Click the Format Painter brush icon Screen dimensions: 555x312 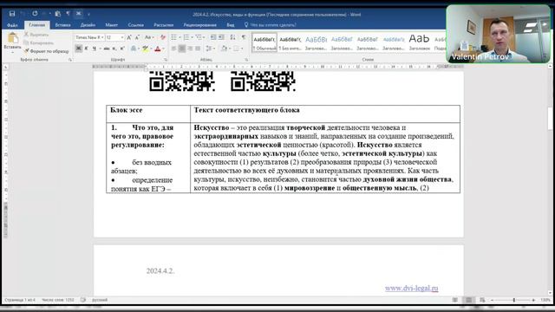[27, 51]
